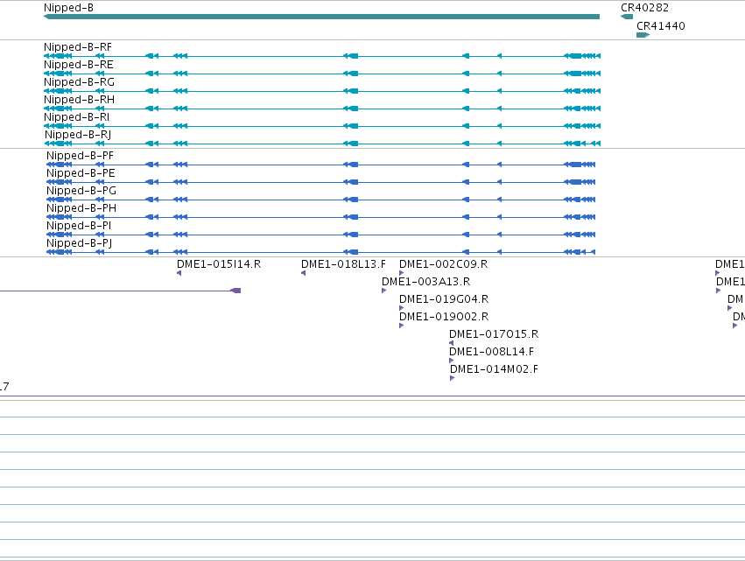Screen dimensions: 745x561
Task: Select the Nipped-B gene bar
Action: click(x=321, y=17)
